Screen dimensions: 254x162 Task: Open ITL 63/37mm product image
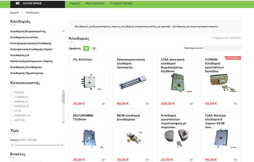(89, 82)
